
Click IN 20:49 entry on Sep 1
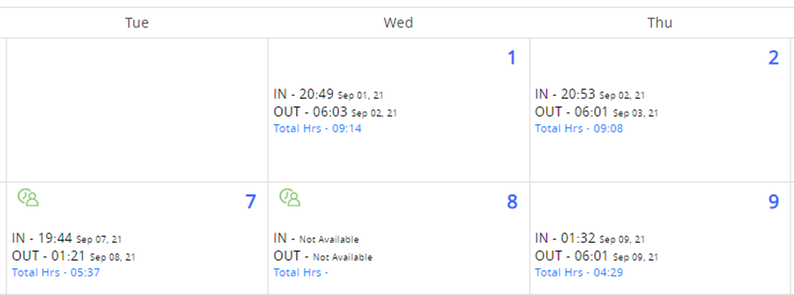point(333,94)
